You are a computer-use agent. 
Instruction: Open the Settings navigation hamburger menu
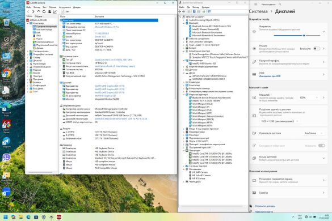click(x=255, y=4)
